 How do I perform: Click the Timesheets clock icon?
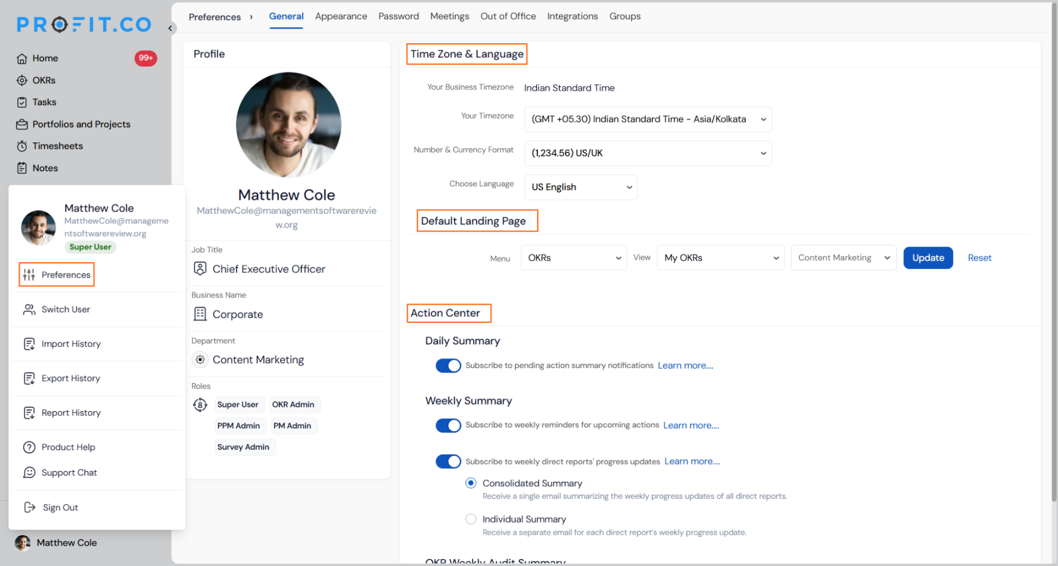click(22, 146)
